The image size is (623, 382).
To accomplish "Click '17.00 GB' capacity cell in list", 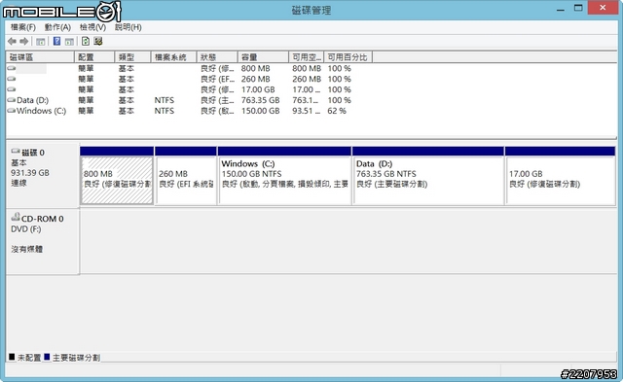I will pyautogui.click(x=258, y=89).
